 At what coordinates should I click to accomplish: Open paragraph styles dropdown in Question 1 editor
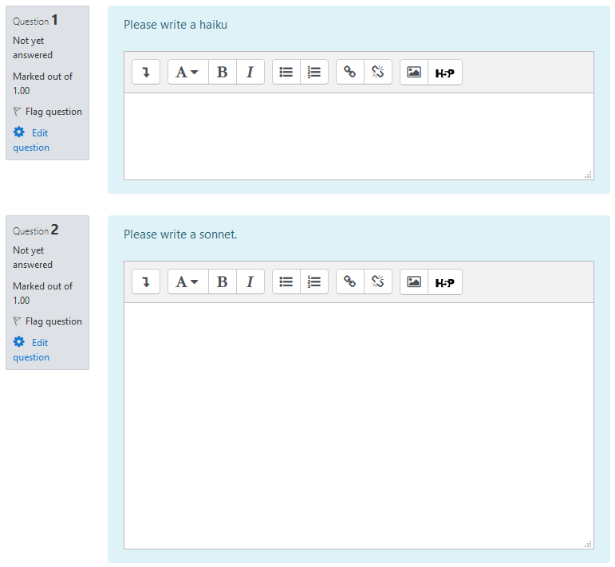(188, 72)
